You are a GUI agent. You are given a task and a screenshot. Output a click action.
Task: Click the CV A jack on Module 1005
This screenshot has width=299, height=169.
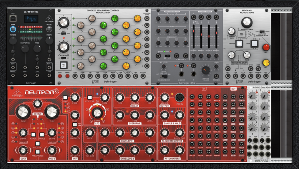click(235, 76)
